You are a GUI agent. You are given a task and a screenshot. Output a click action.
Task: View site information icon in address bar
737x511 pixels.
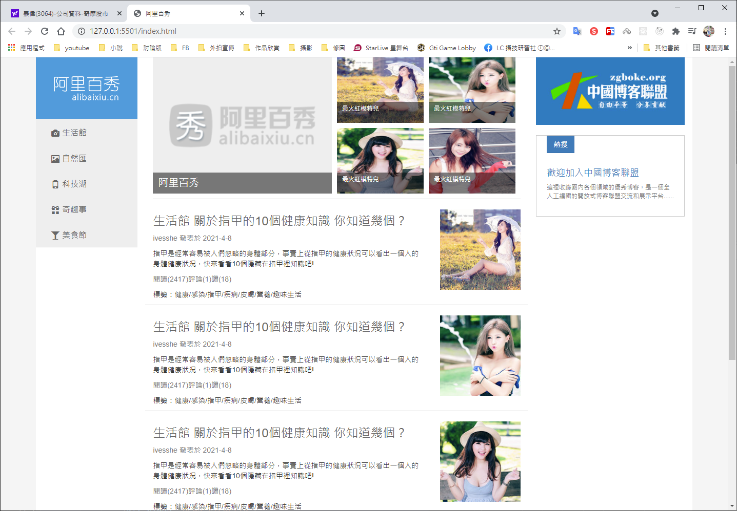(x=81, y=31)
